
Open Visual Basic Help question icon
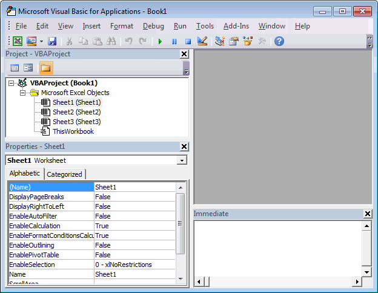279,41
